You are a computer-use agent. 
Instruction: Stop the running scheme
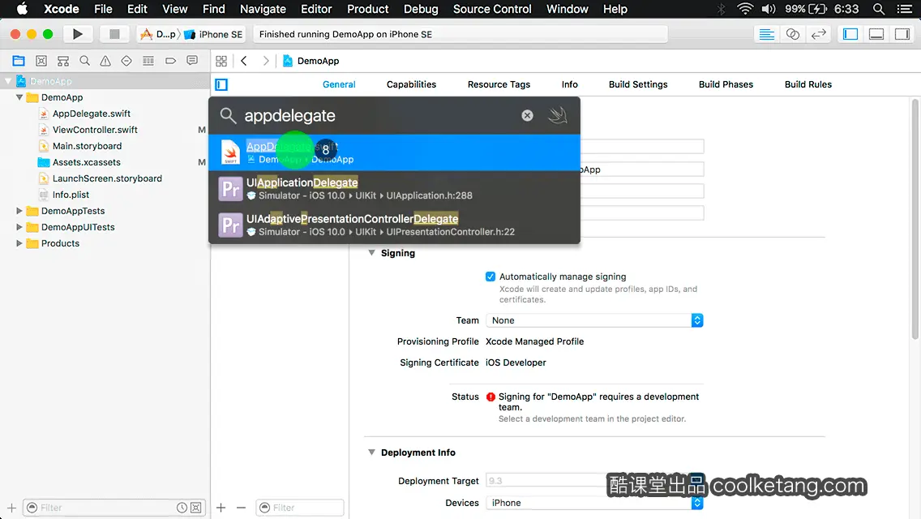coord(114,34)
